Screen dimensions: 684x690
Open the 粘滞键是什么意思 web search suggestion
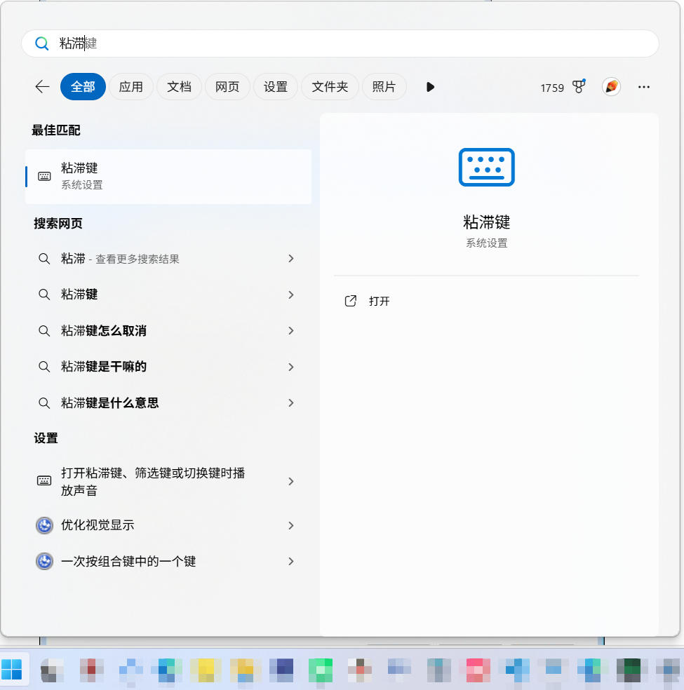tap(109, 403)
